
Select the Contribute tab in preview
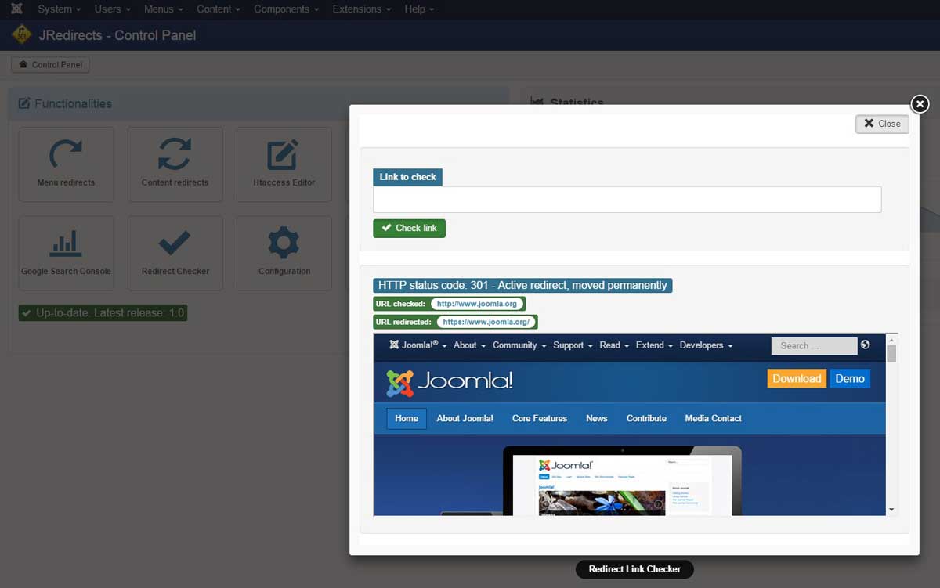point(646,419)
